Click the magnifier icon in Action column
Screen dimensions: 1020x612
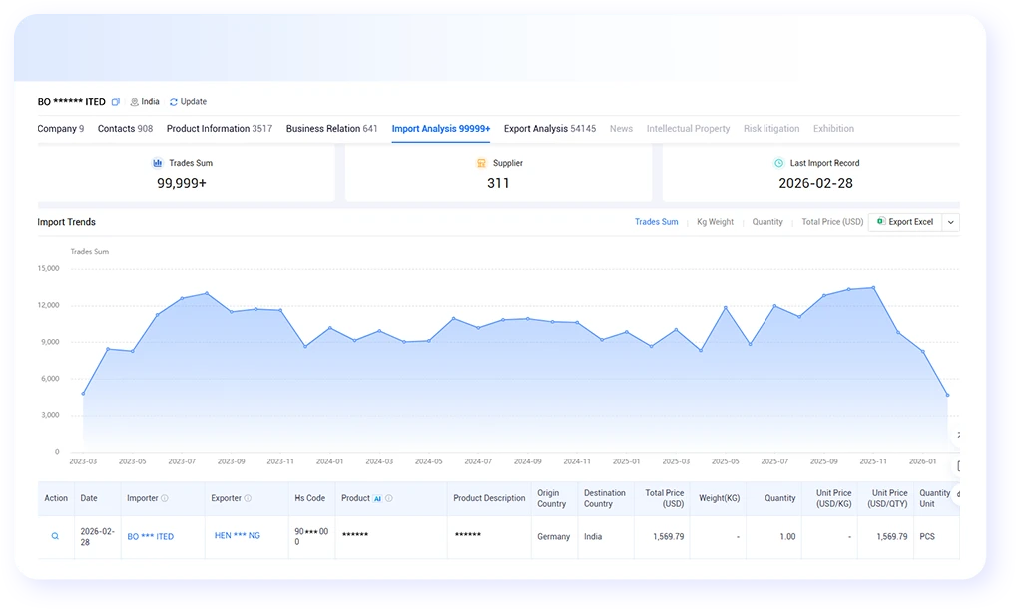(55, 536)
